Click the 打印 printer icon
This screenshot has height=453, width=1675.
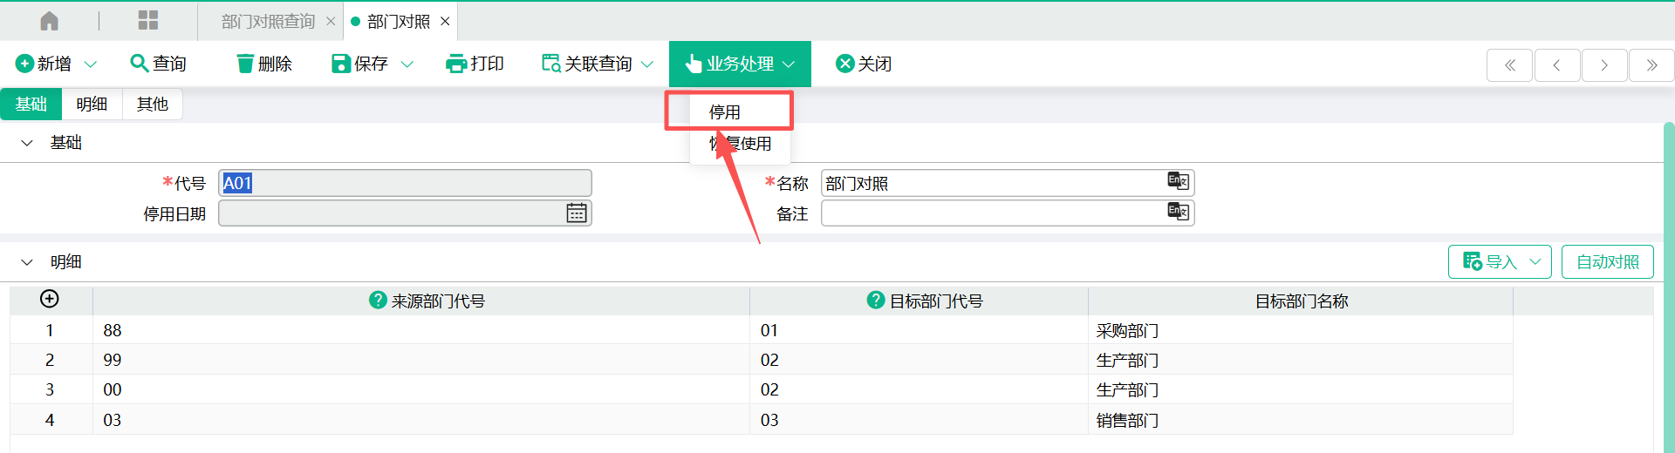click(x=455, y=64)
